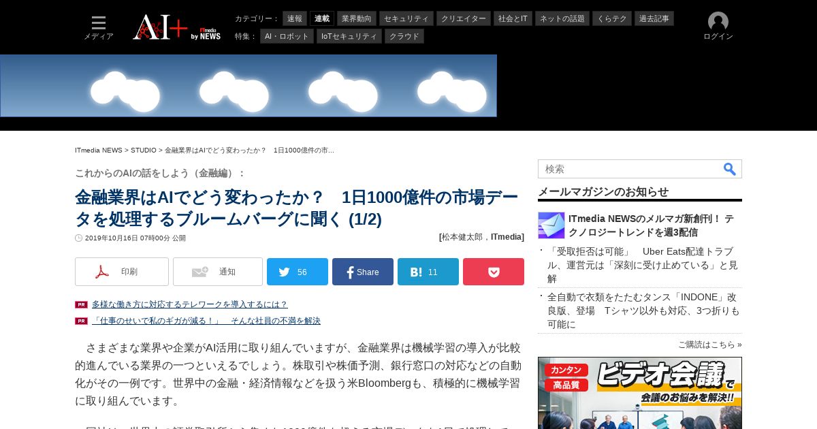Open the INDONE 衣類をたたむタンス article link
The height and width of the screenshot is (429, 817).
tap(644, 311)
